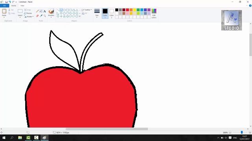Click Save in the quick access toolbar
Screen dimensions: 252x141
[6, 2]
